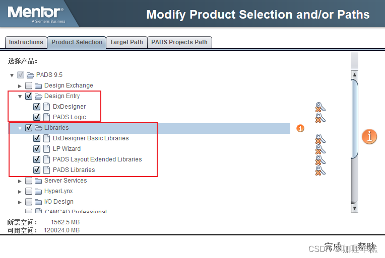Collapse the Libraries node
This screenshot has height=258, width=385.
tap(20, 128)
